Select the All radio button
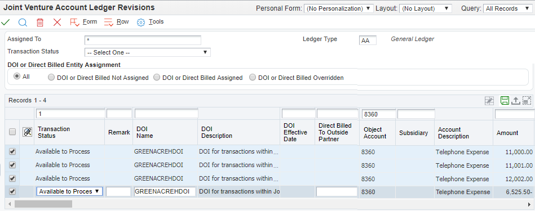 click(16, 77)
